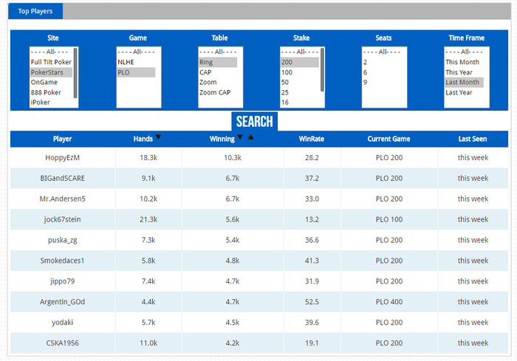Click the SEARCH button
Viewport: 517px width, 361px height.
pos(255,121)
